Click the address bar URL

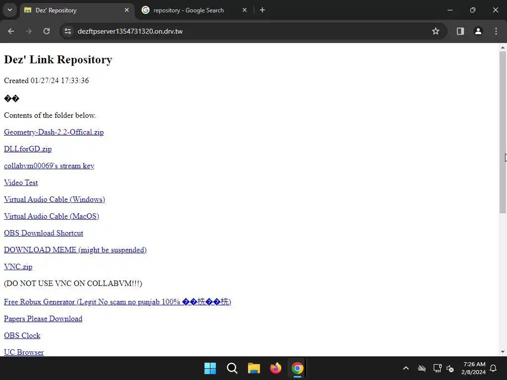(130, 31)
